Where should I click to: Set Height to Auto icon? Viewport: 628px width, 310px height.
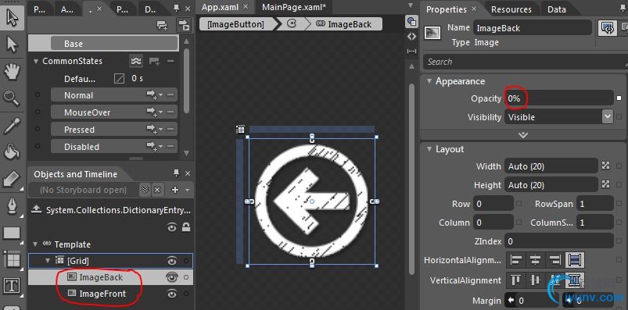606,184
